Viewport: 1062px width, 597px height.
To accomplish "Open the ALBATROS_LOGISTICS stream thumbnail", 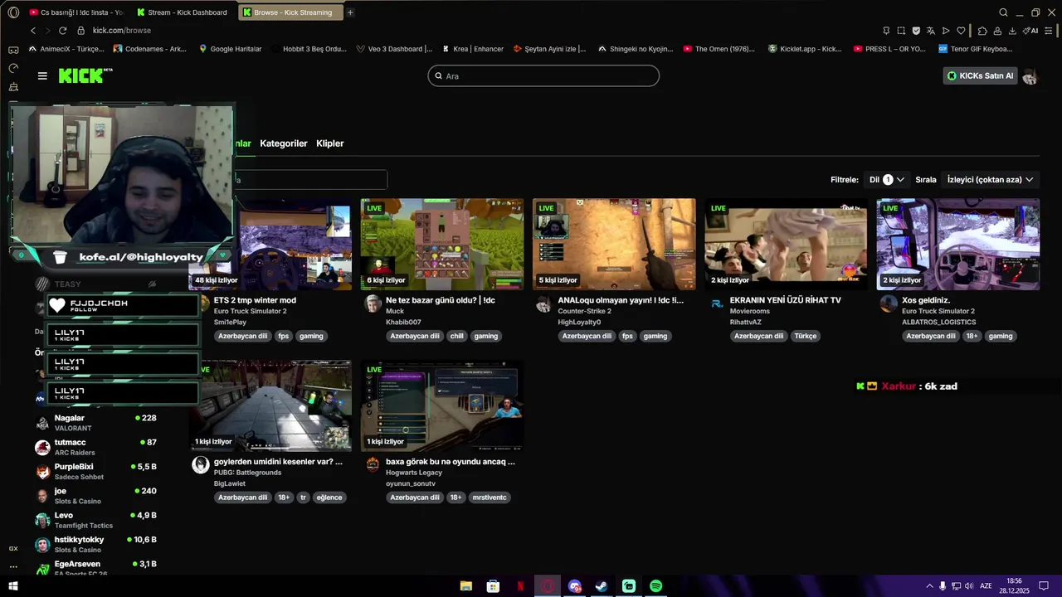I will click(x=958, y=244).
